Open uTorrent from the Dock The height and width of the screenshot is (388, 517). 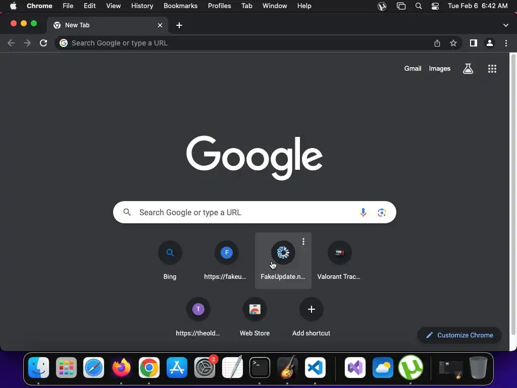coord(410,368)
